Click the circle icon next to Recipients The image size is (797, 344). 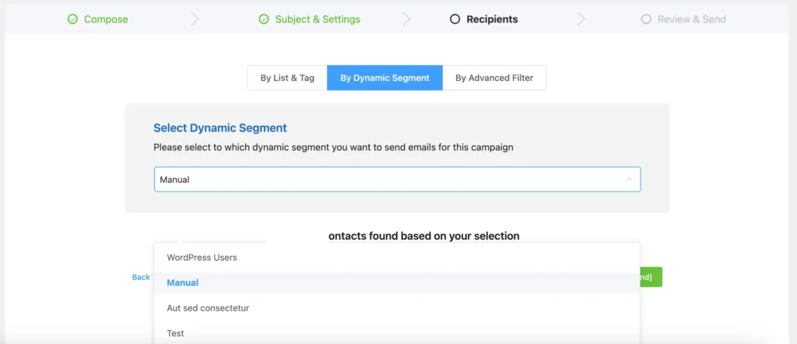pyautogui.click(x=455, y=19)
